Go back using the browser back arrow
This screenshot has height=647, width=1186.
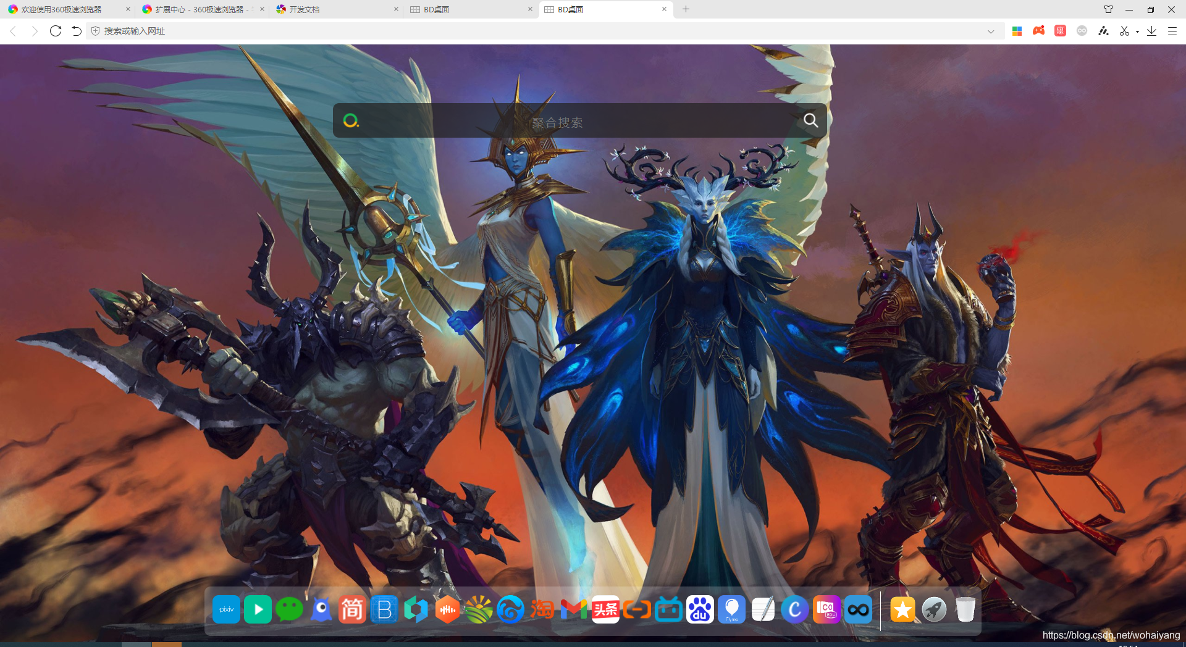tap(14, 31)
